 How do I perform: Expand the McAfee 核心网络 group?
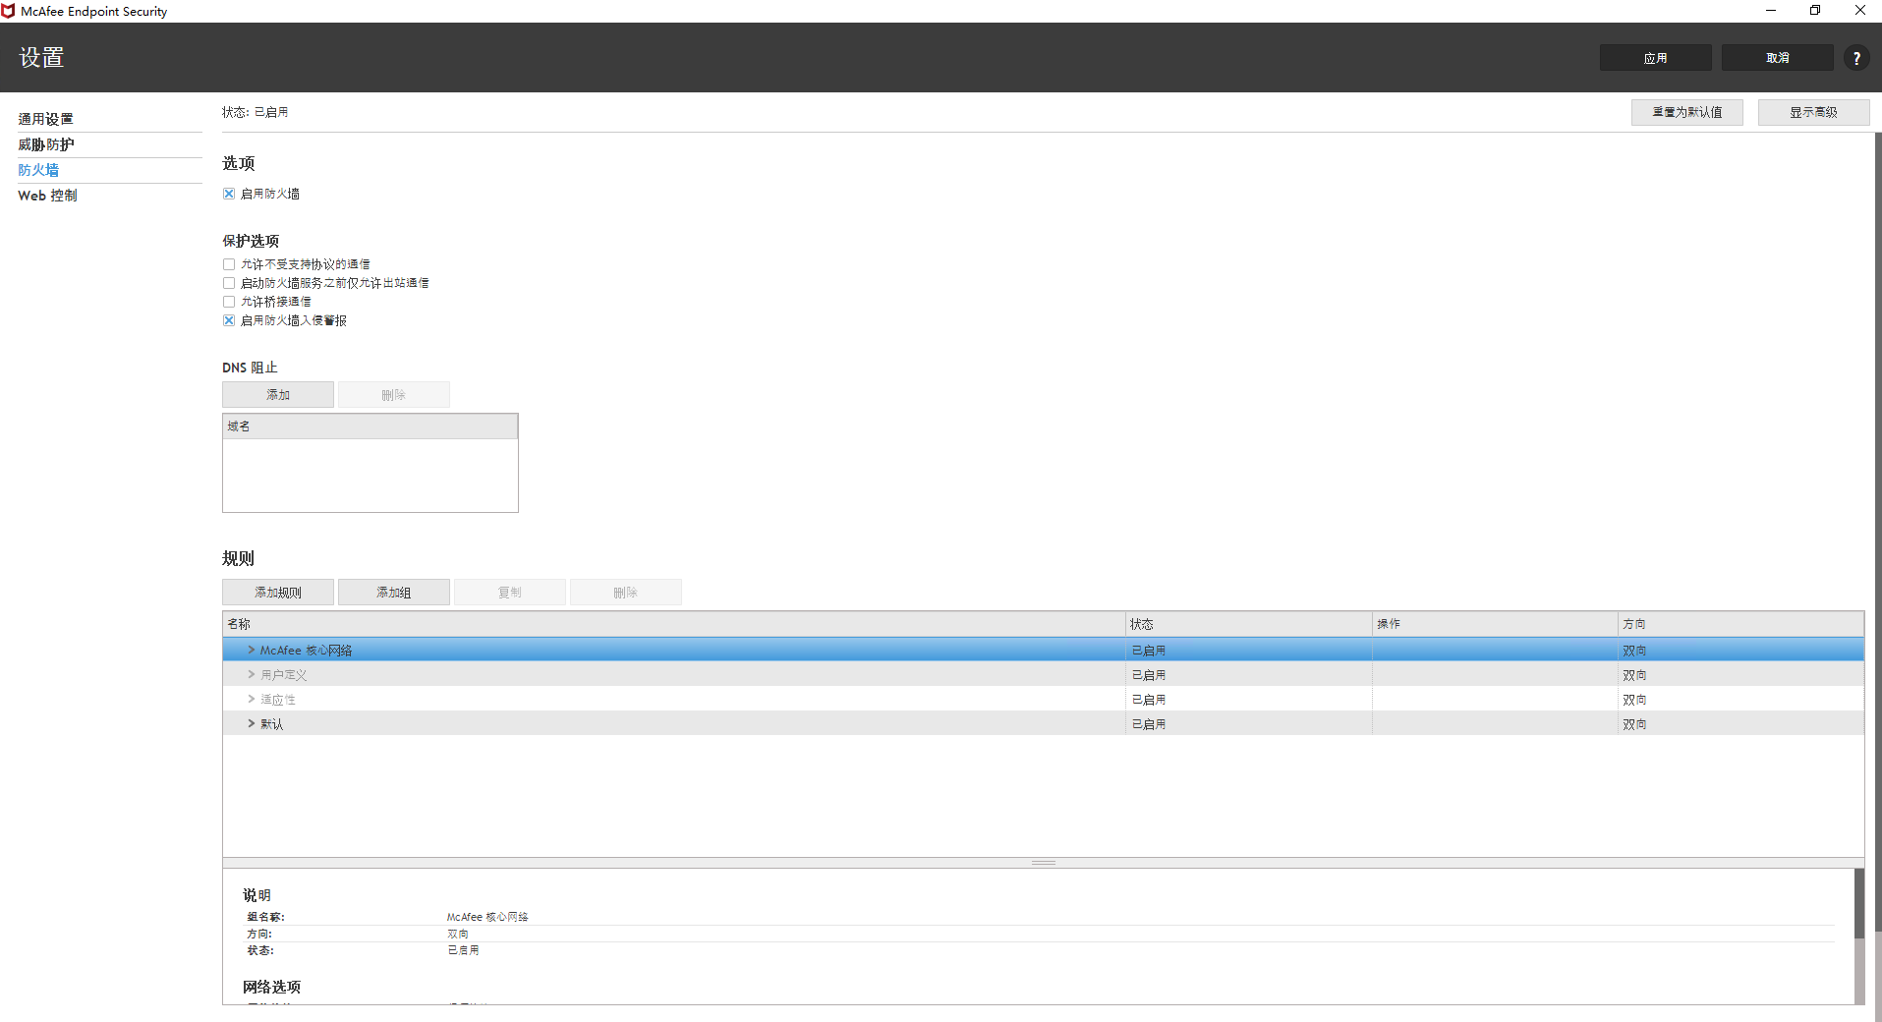252,650
